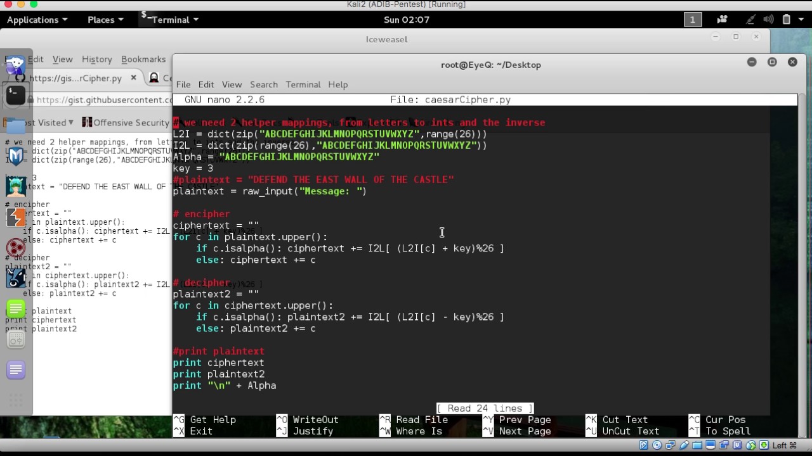
Task: Click the screen recorder camera icon
Action: pos(722,20)
